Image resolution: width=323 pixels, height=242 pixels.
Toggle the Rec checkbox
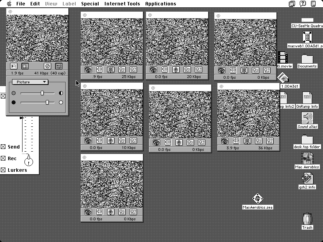(x=3, y=159)
